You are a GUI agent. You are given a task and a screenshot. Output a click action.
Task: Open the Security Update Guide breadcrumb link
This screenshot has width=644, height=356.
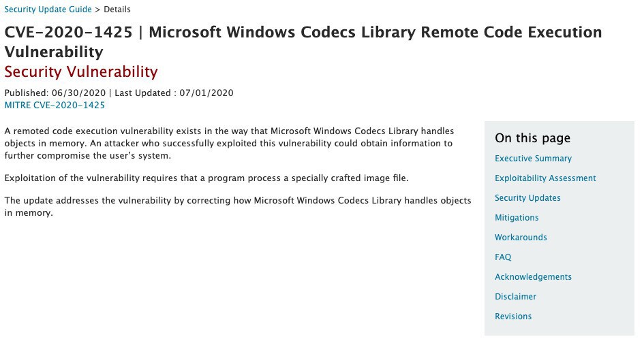(x=48, y=10)
